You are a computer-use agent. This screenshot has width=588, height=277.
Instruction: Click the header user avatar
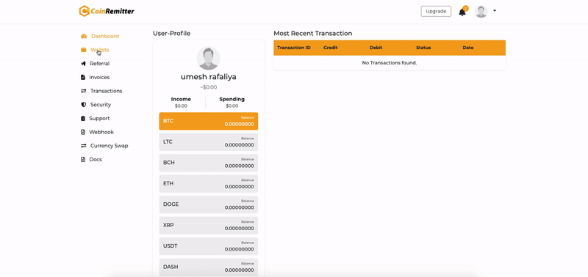[x=481, y=11]
